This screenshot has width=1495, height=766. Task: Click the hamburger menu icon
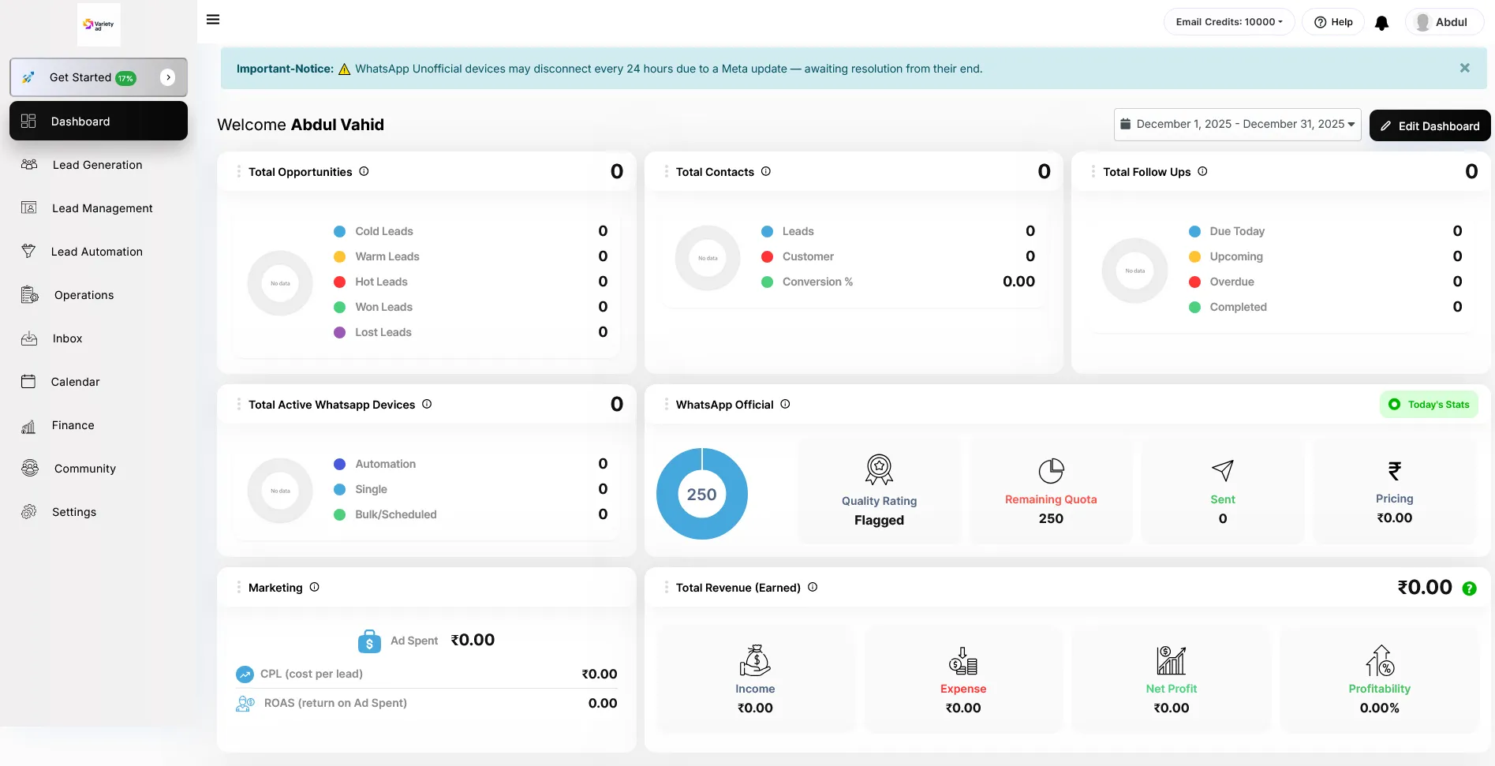(x=213, y=20)
